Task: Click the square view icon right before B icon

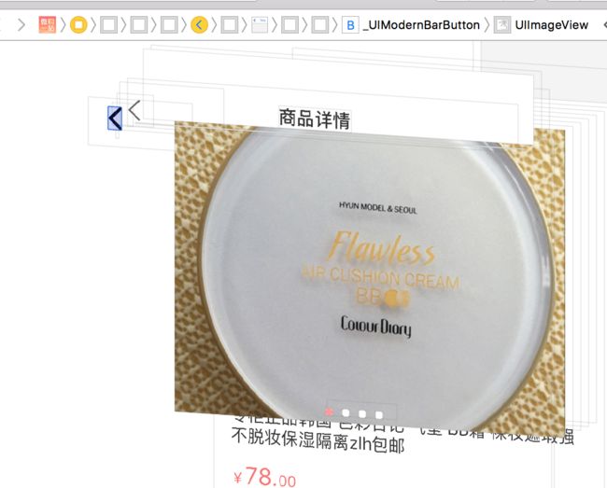Action: [320, 25]
